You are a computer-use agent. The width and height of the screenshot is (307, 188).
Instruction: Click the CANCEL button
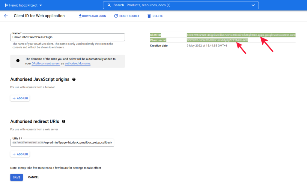[x=34, y=177]
